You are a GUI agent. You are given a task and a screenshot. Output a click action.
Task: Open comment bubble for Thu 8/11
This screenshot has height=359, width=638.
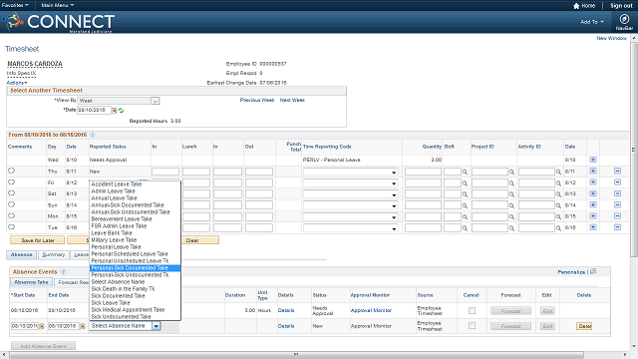11,171
